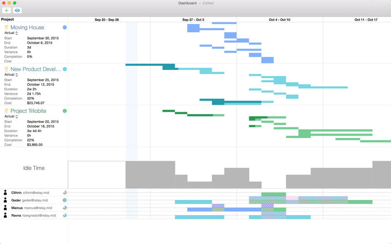This screenshot has height=244, width=391.
Task: Click the 22% completion value
Action: pyautogui.click(x=30, y=140)
